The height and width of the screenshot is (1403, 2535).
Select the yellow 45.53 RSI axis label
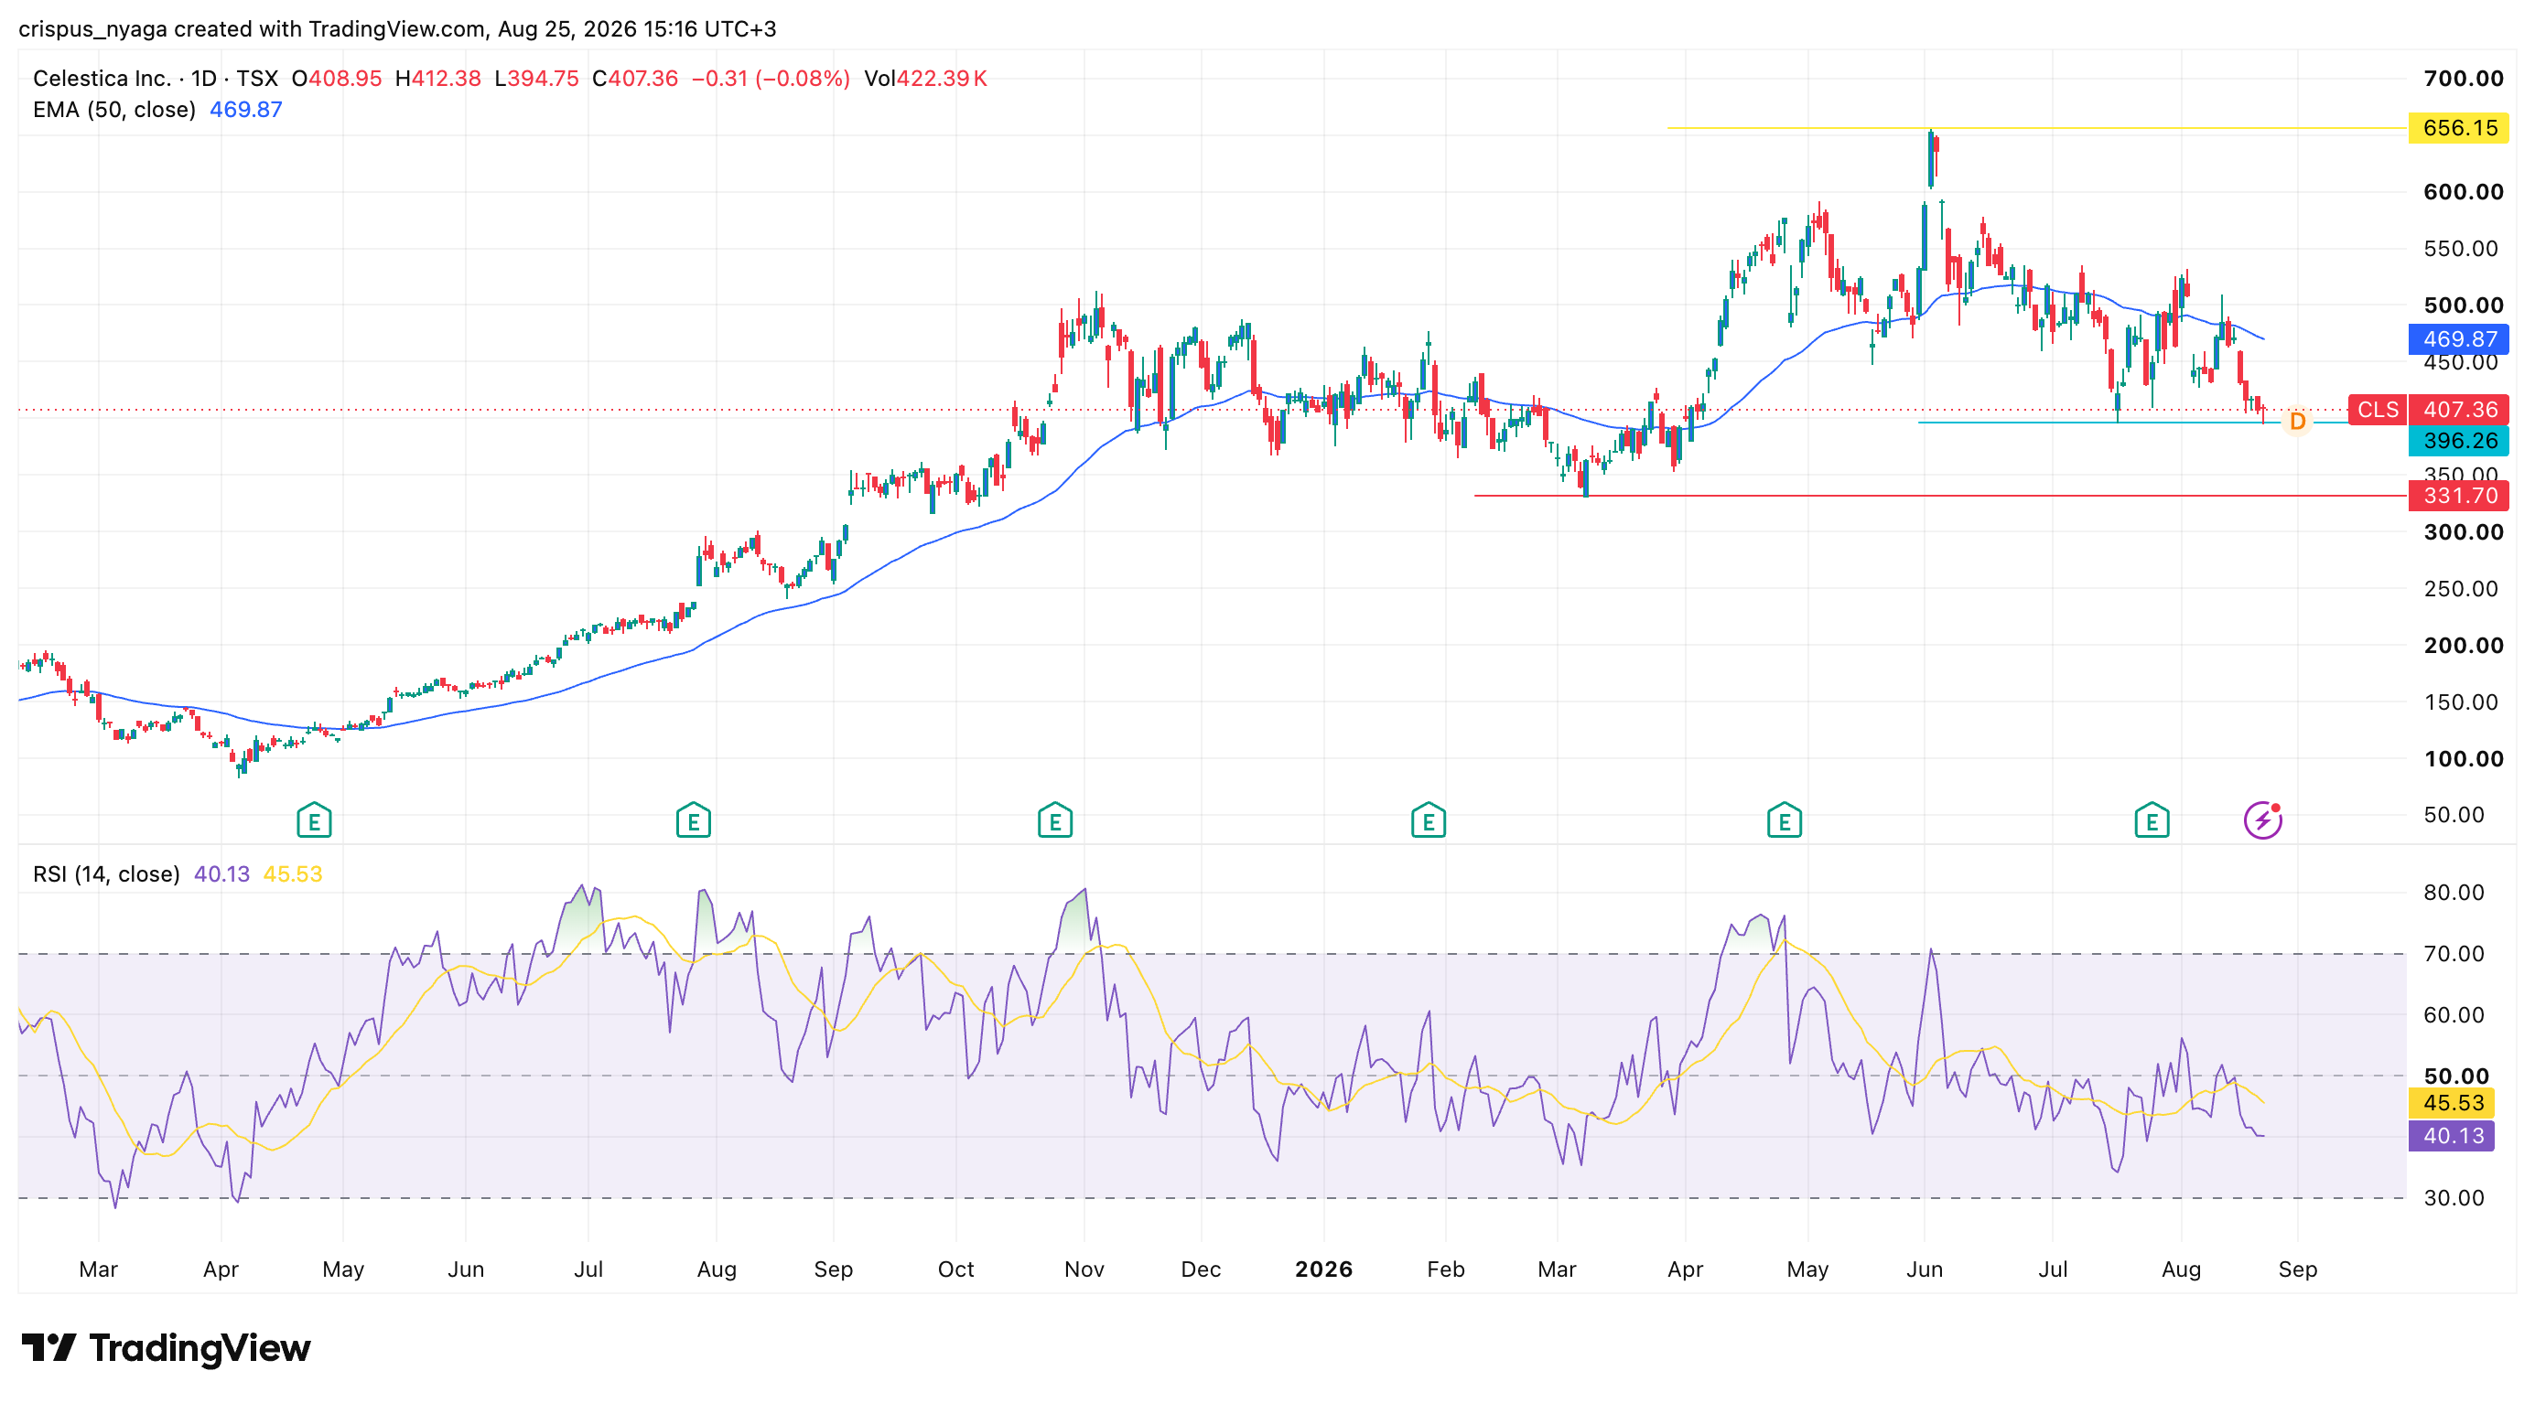[2452, 1103]
